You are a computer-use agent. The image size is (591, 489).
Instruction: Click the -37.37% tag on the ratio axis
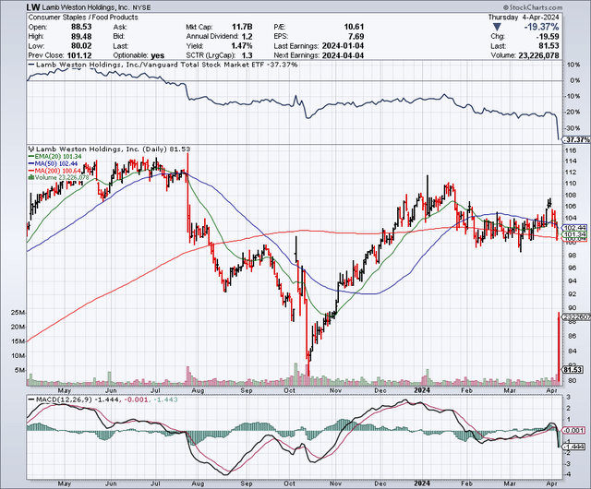pyautogui.click(x=576, y=139)
